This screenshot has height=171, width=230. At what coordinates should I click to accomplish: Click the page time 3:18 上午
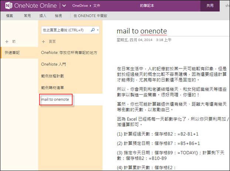tap(164, 40)
